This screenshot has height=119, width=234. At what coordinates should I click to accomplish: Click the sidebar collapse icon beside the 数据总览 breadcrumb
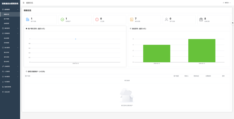point(24,3)
